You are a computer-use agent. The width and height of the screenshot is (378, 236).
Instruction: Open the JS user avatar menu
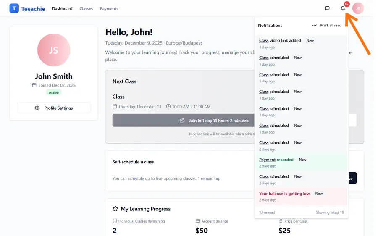pos(358,8)
